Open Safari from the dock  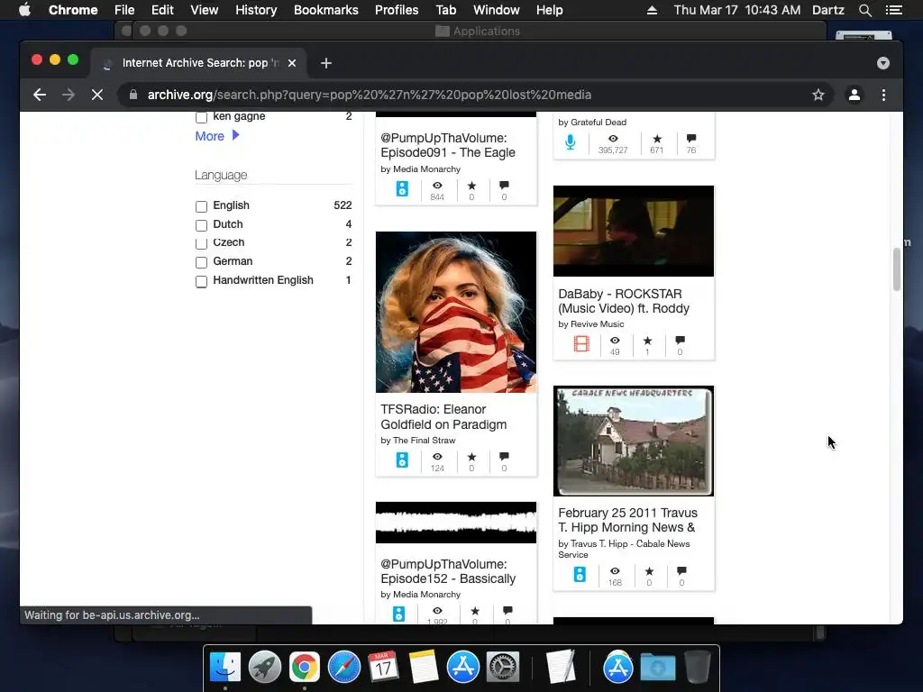[x=344, y=668]
